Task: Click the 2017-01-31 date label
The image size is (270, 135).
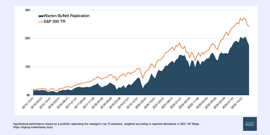Action: coord(71,103)
